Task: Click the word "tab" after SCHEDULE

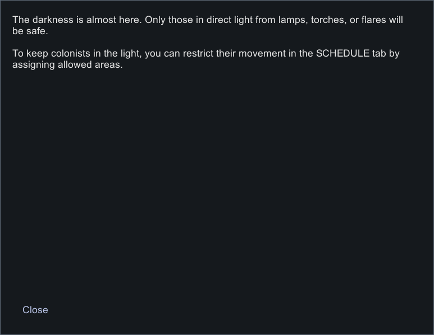Action: pyautogui.click(x=379, y=54)
